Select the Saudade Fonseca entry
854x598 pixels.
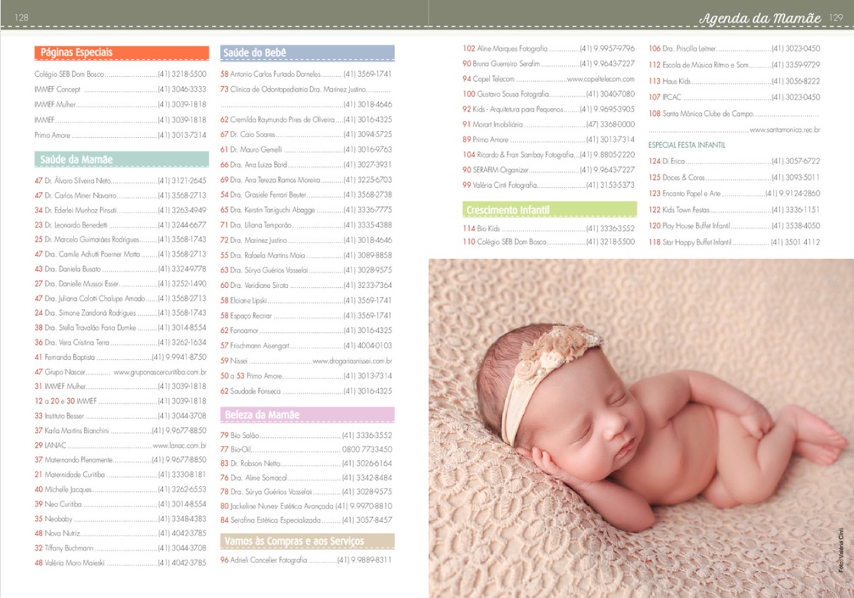[307, 391]
